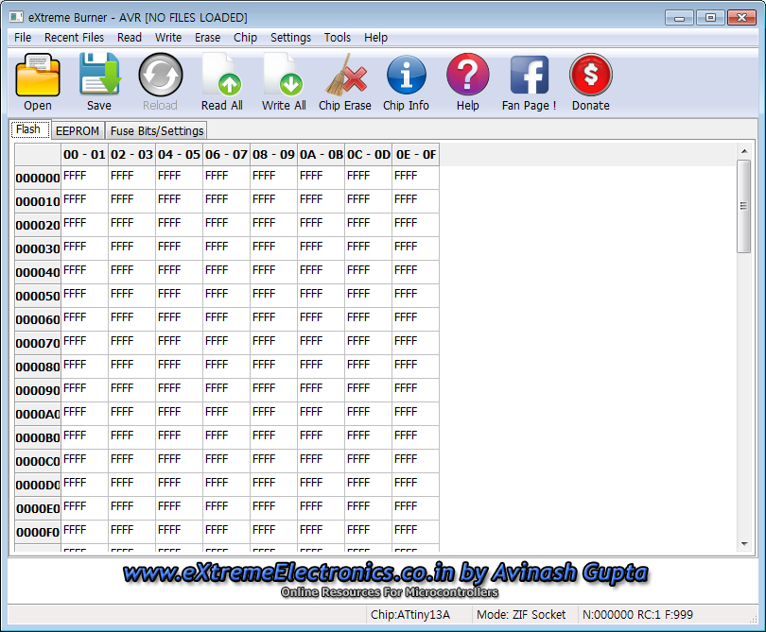Select row address 000090
This screenshot has height=632, width=766.
[38, 391]
